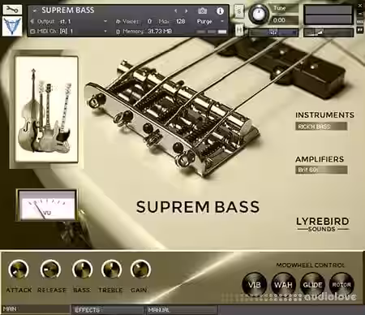This screenshot has height=315, width=365.
Task: Open the MIDI Ch [A] 1 dropdown
Action: pos(83,31)
